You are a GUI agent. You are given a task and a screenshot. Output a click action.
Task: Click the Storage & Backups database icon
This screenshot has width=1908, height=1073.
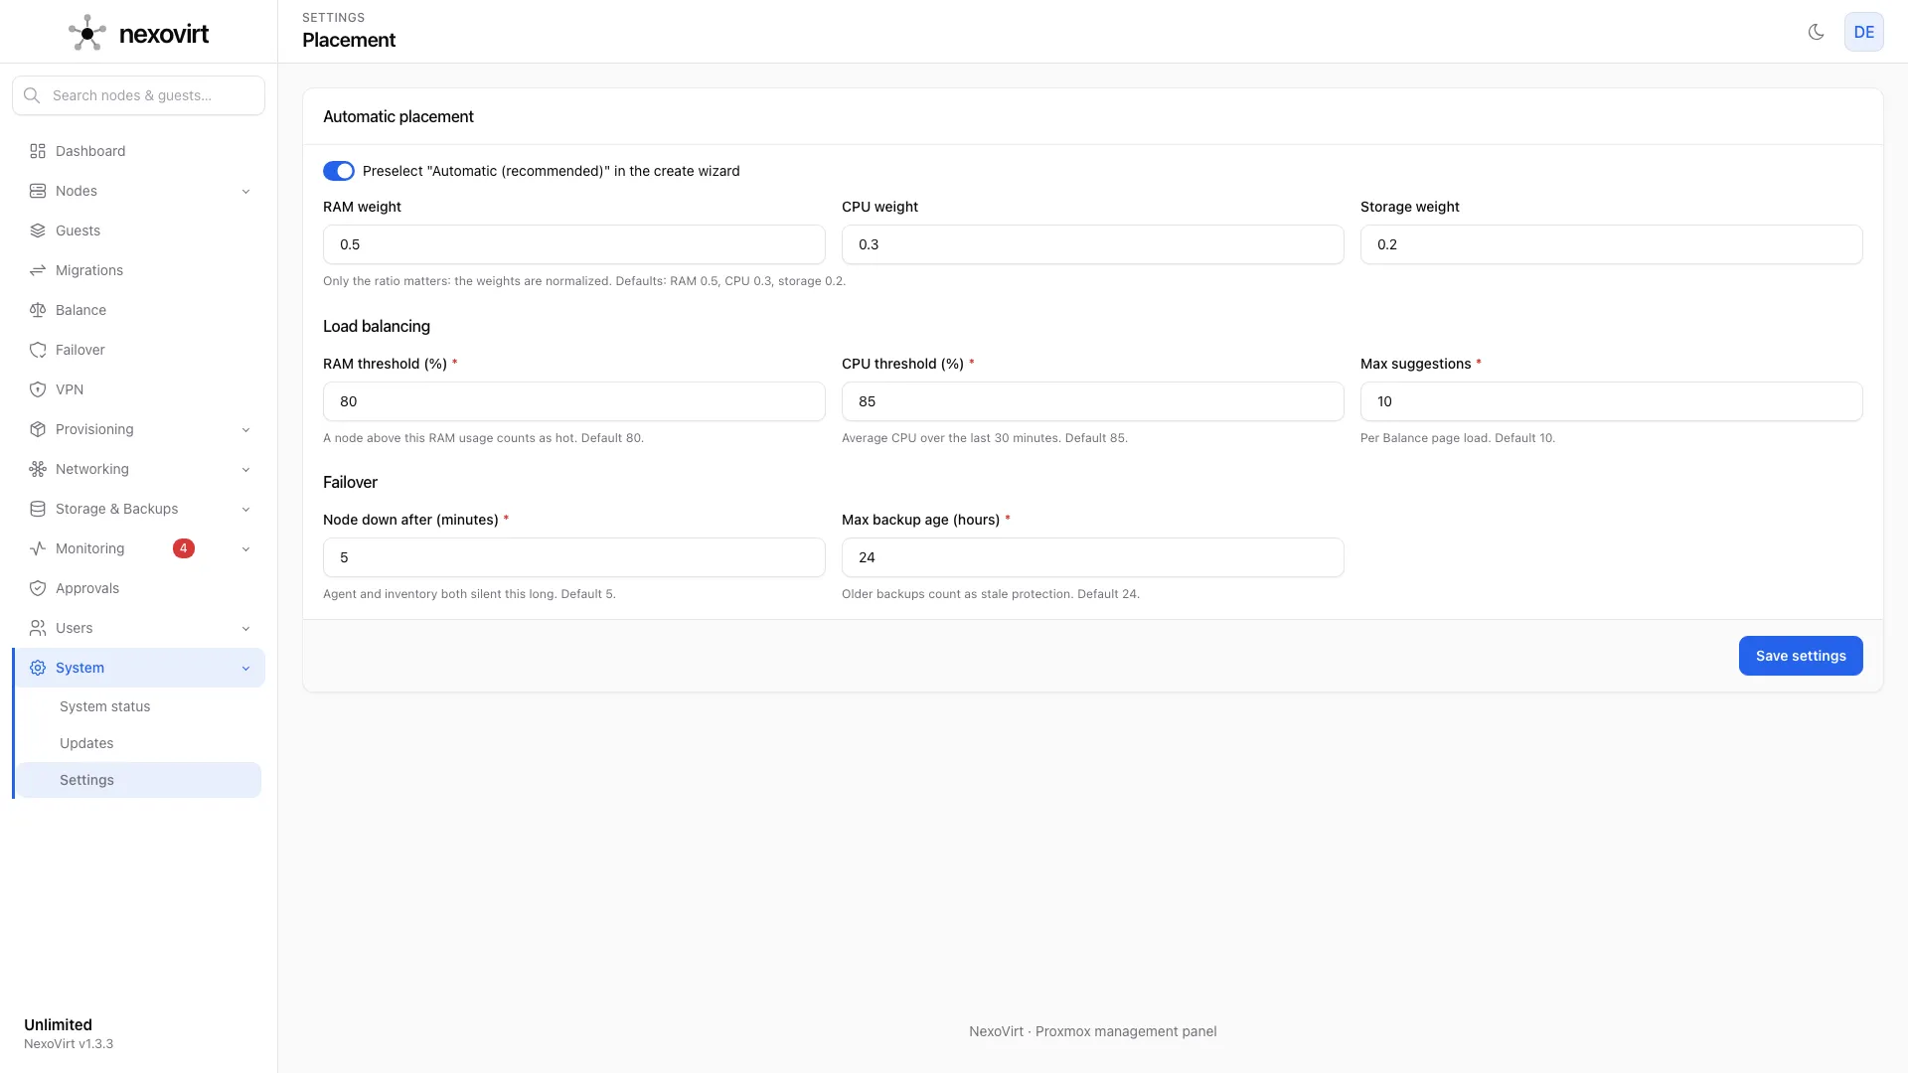click(38, 509)
